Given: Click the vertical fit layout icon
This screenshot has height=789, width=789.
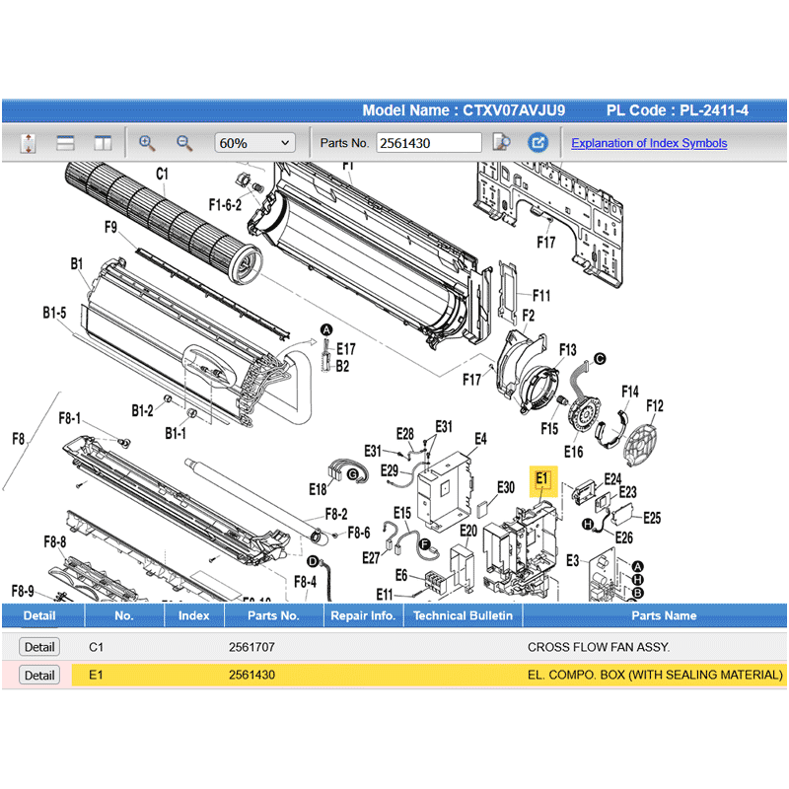Looking at the screenshot, I should pyautogui.click(x=28, y=143).
